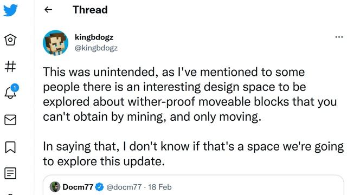This screenshot has height=195, width=347.
Task: Open the Messages envelope icon
Action: click(x=10, y=120)
